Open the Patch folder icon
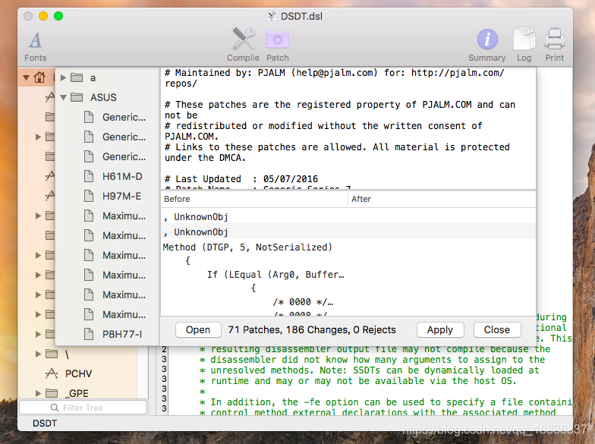Viewport: 595px width, 444px height. [278, 39]
